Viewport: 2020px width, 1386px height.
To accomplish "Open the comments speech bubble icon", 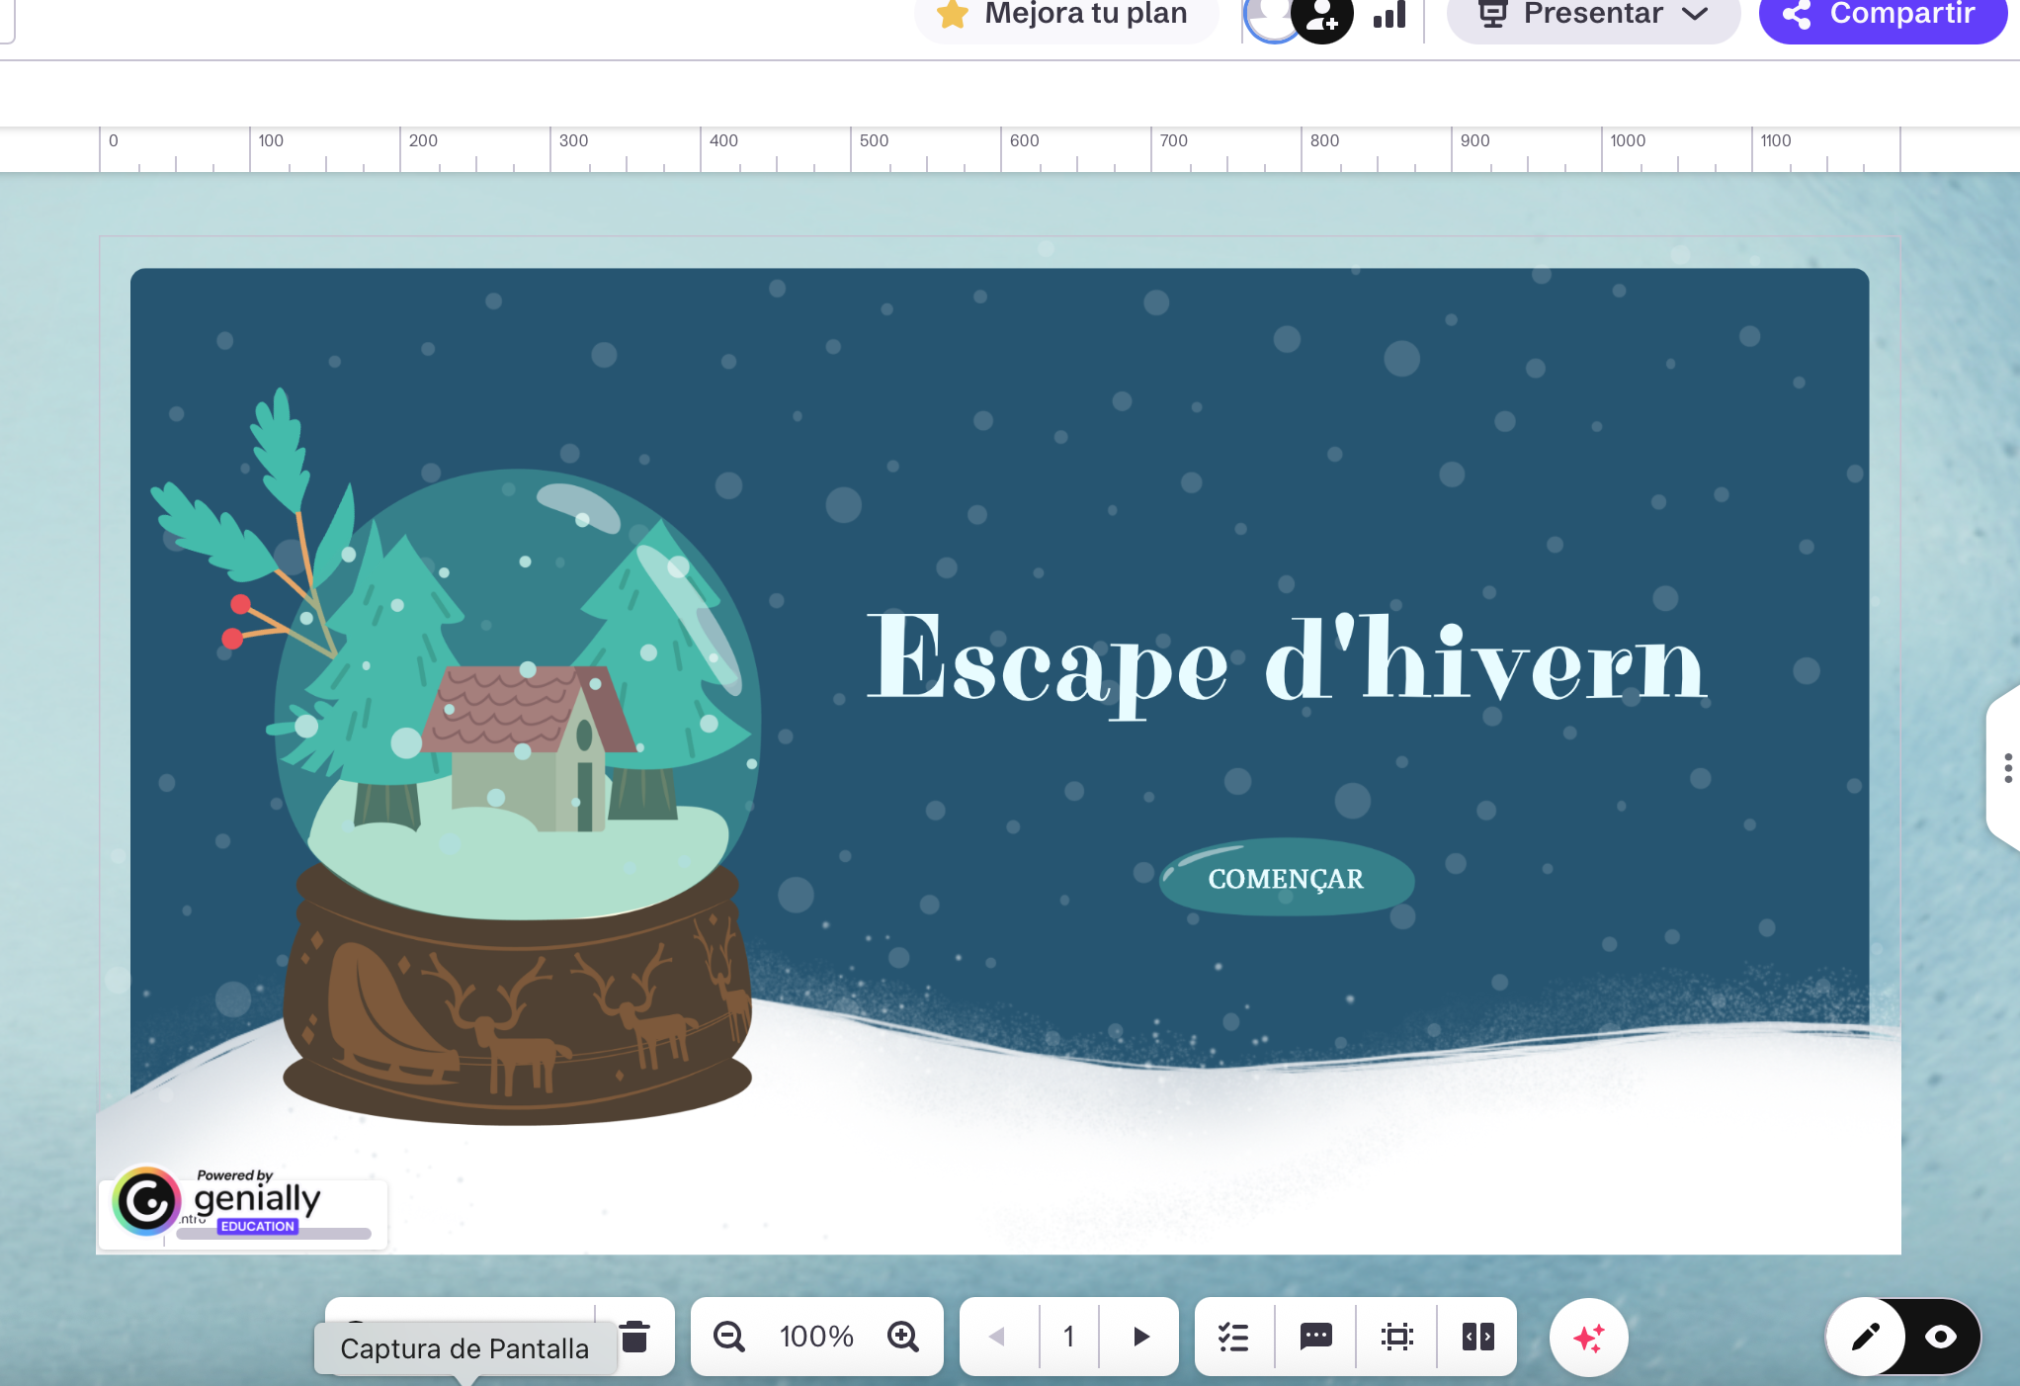I will (1315, 1337).
